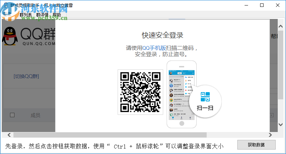Click the 快速安全登录 heading
Screen dimensions: 286x154
click(162, 35)
